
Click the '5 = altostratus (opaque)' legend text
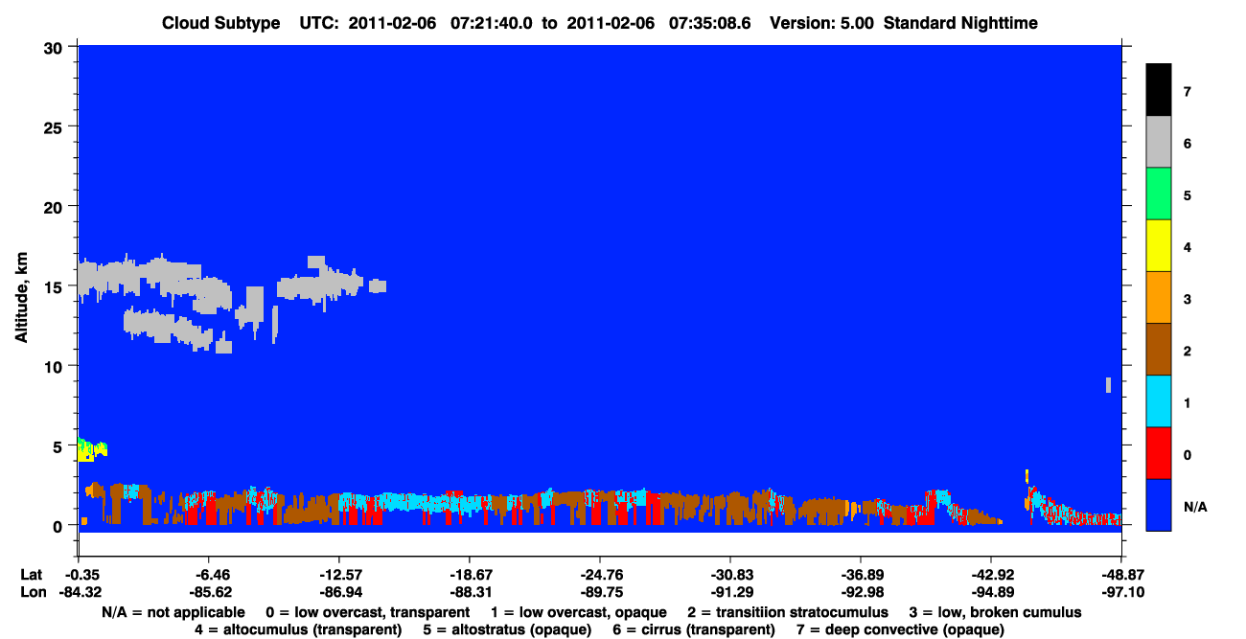coord(505,629)
